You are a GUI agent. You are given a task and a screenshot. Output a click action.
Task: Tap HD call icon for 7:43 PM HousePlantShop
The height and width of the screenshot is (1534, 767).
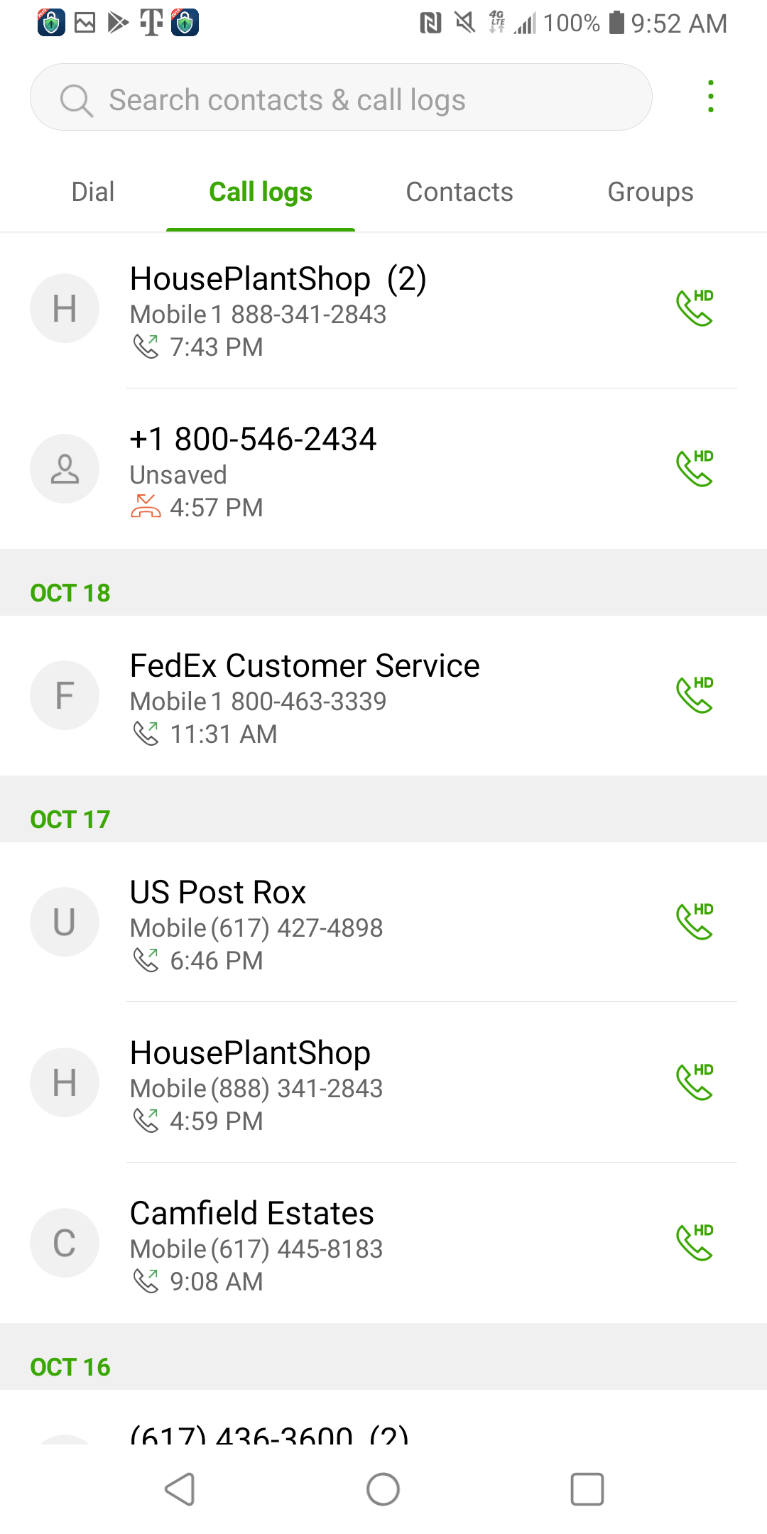pos(694,308)
